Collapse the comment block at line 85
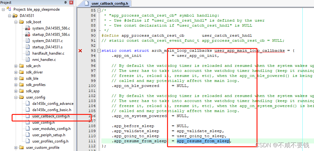The width and height of the screenshot is (314, 151). (x=99, y=10)
